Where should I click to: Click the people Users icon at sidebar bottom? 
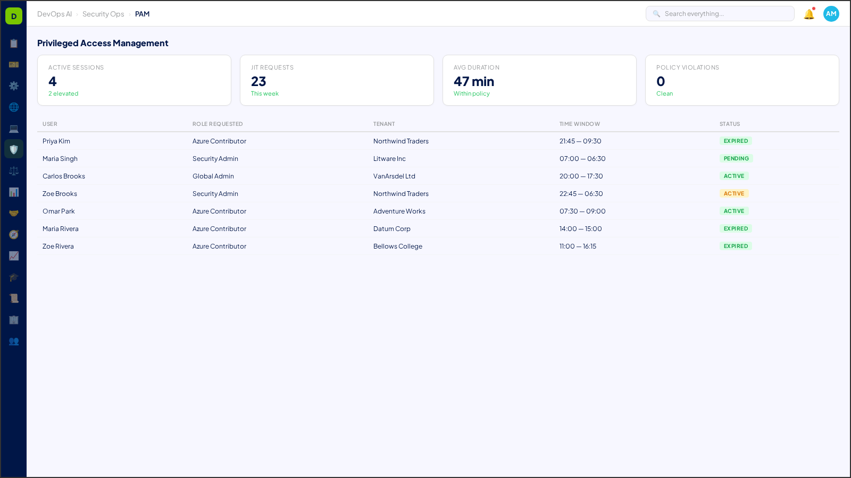[14, 342]
